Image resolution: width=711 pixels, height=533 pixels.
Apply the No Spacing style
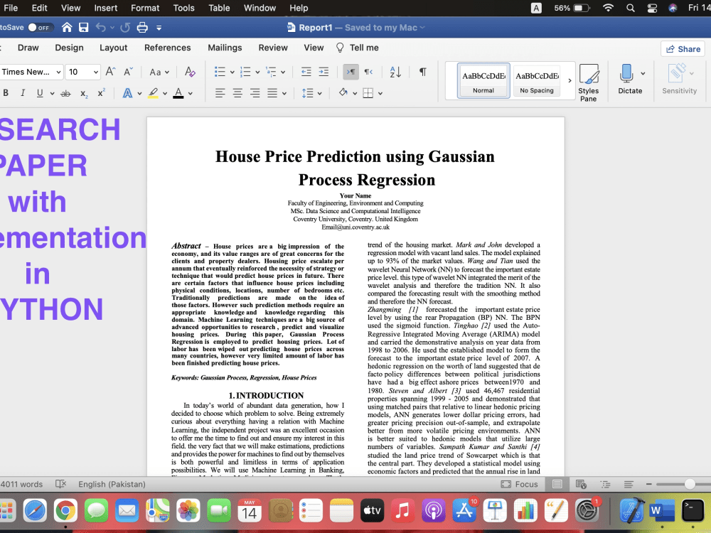(537, 80)
